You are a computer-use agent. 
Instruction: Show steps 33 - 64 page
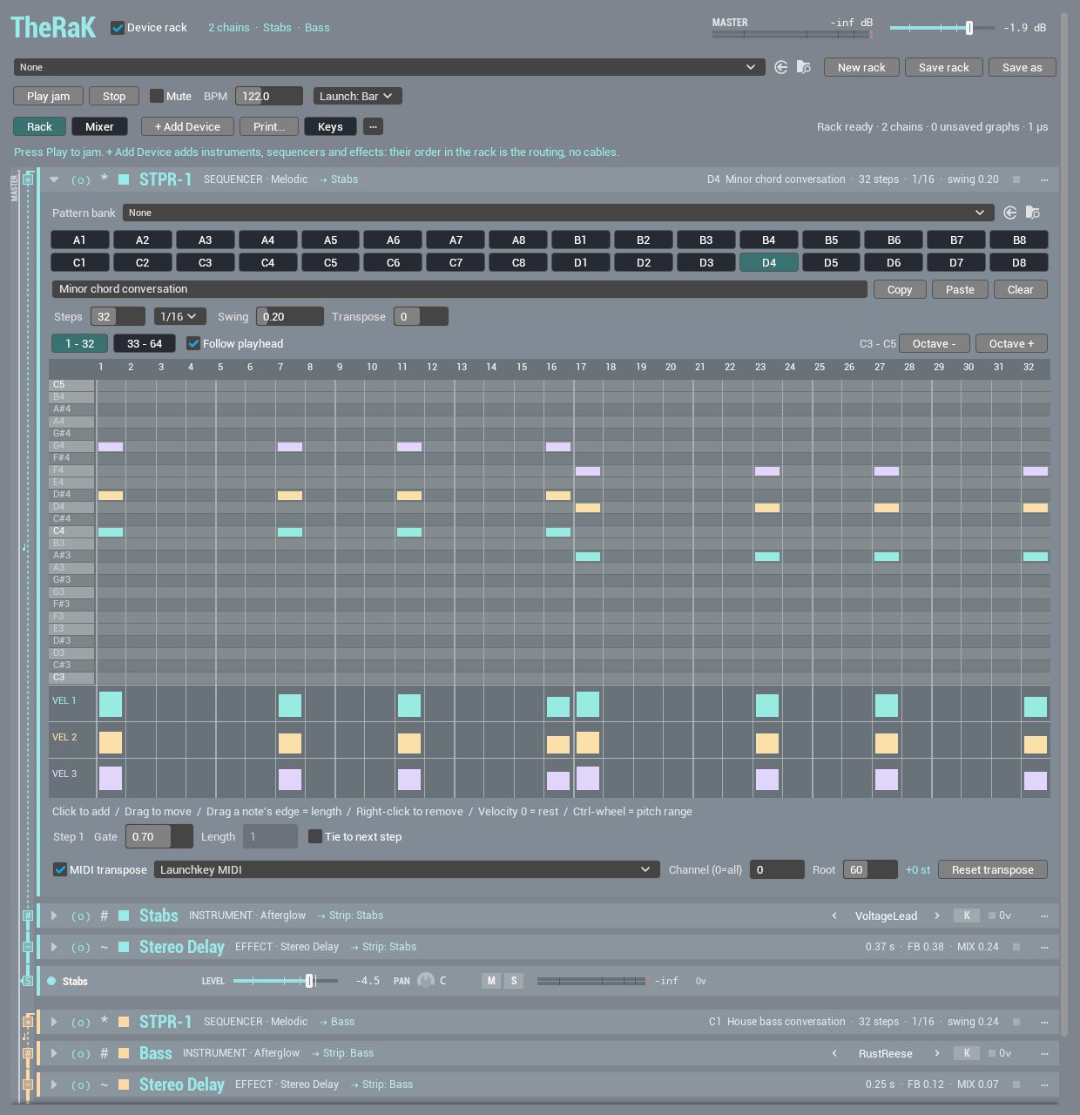pyautogui.click(x=145, y=343)
